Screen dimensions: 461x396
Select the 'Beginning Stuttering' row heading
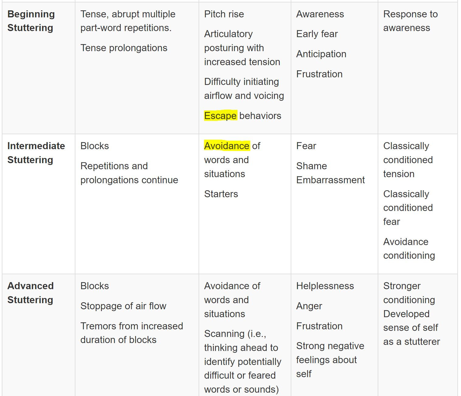[x=31, y=21]
